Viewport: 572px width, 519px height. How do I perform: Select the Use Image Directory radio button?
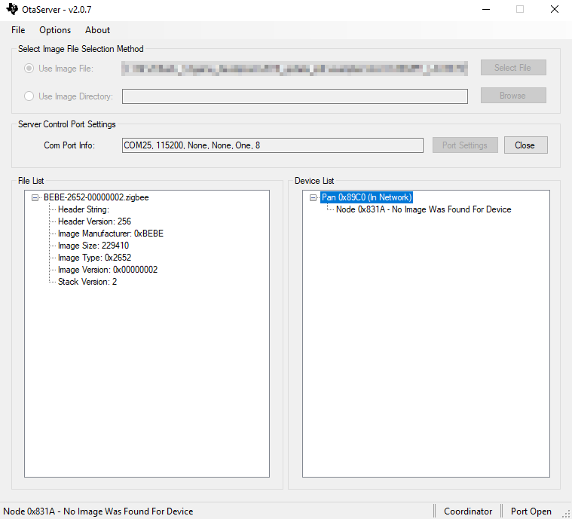coord(29,96)
